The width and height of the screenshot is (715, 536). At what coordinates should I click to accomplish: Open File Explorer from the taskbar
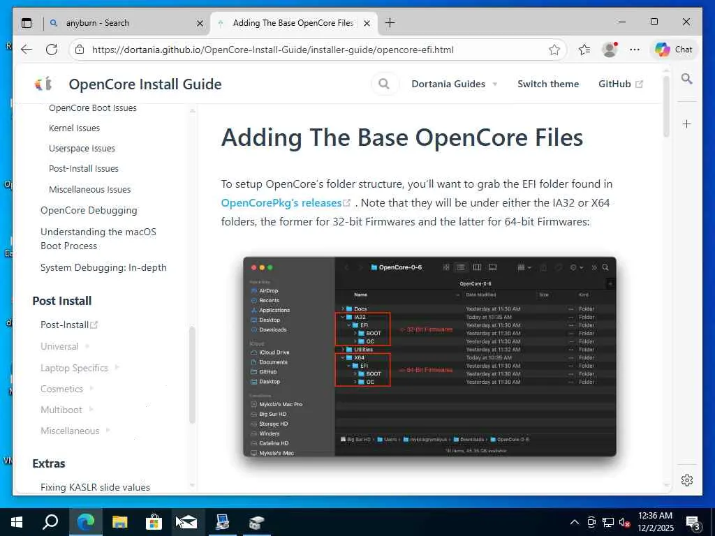coord(119,522)
